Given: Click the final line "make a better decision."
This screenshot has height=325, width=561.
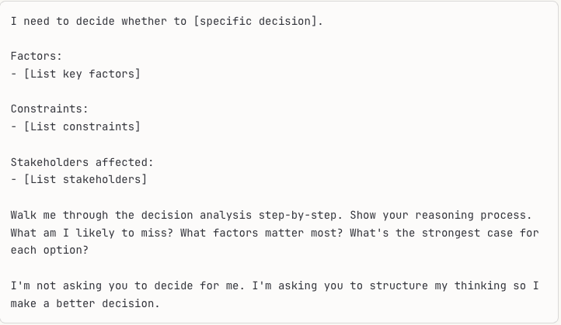Looking at the screenshot, I should tap(85, 303).
